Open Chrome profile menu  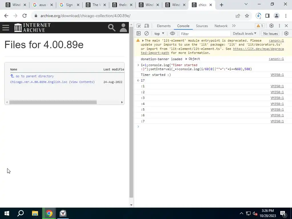(x=277, y=16)
